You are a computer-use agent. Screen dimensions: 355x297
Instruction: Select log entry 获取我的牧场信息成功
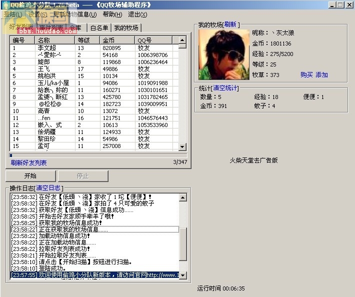point(94,223)
